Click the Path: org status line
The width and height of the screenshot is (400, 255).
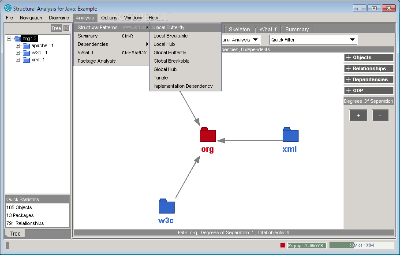[x=234, y=232]
